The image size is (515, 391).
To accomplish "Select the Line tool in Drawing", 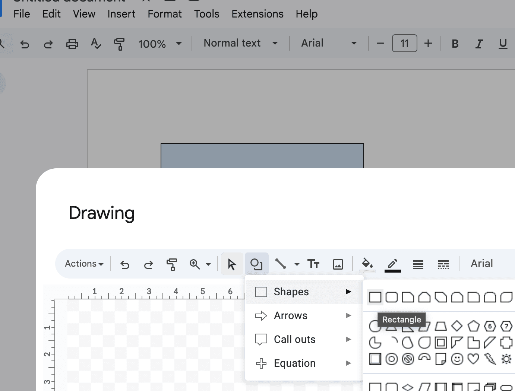I will (280, 264).
